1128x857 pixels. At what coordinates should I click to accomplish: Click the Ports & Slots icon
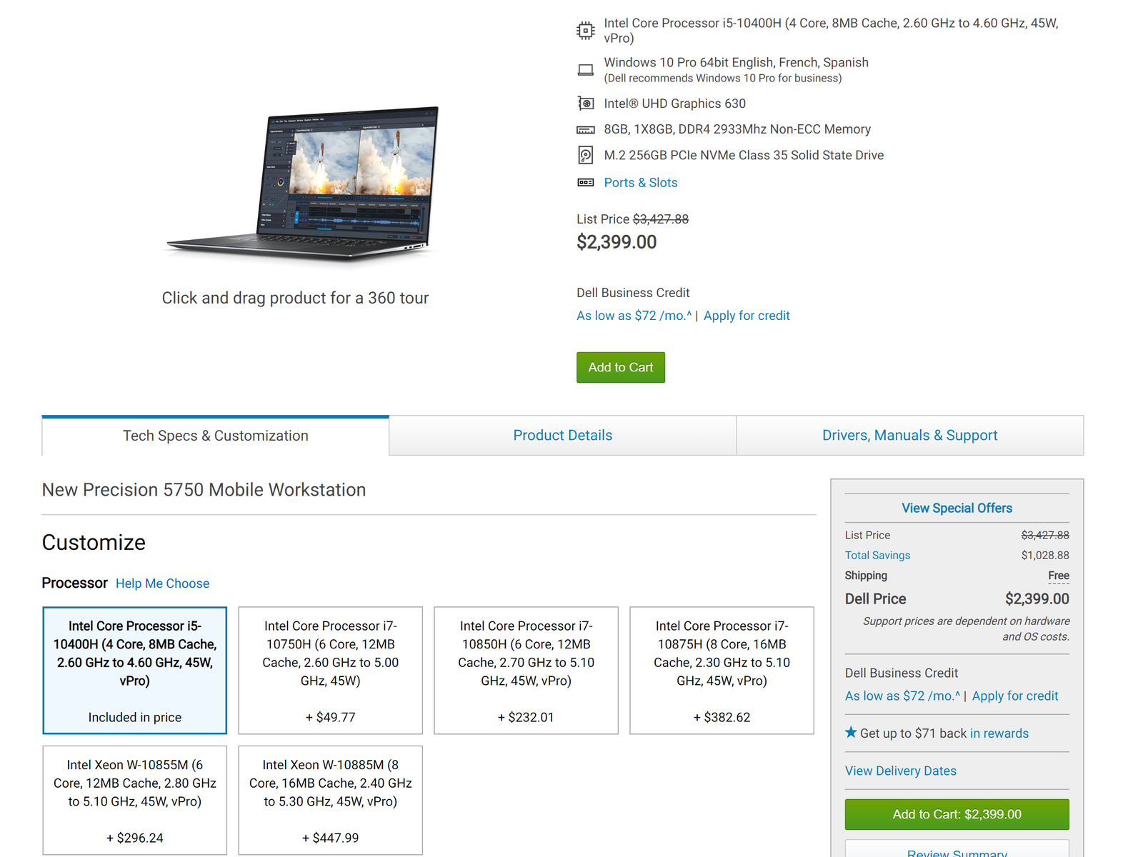click(x=585, y=183)
